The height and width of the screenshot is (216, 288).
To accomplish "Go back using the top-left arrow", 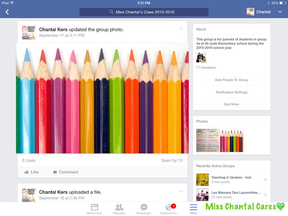I will tap(7, 12).
